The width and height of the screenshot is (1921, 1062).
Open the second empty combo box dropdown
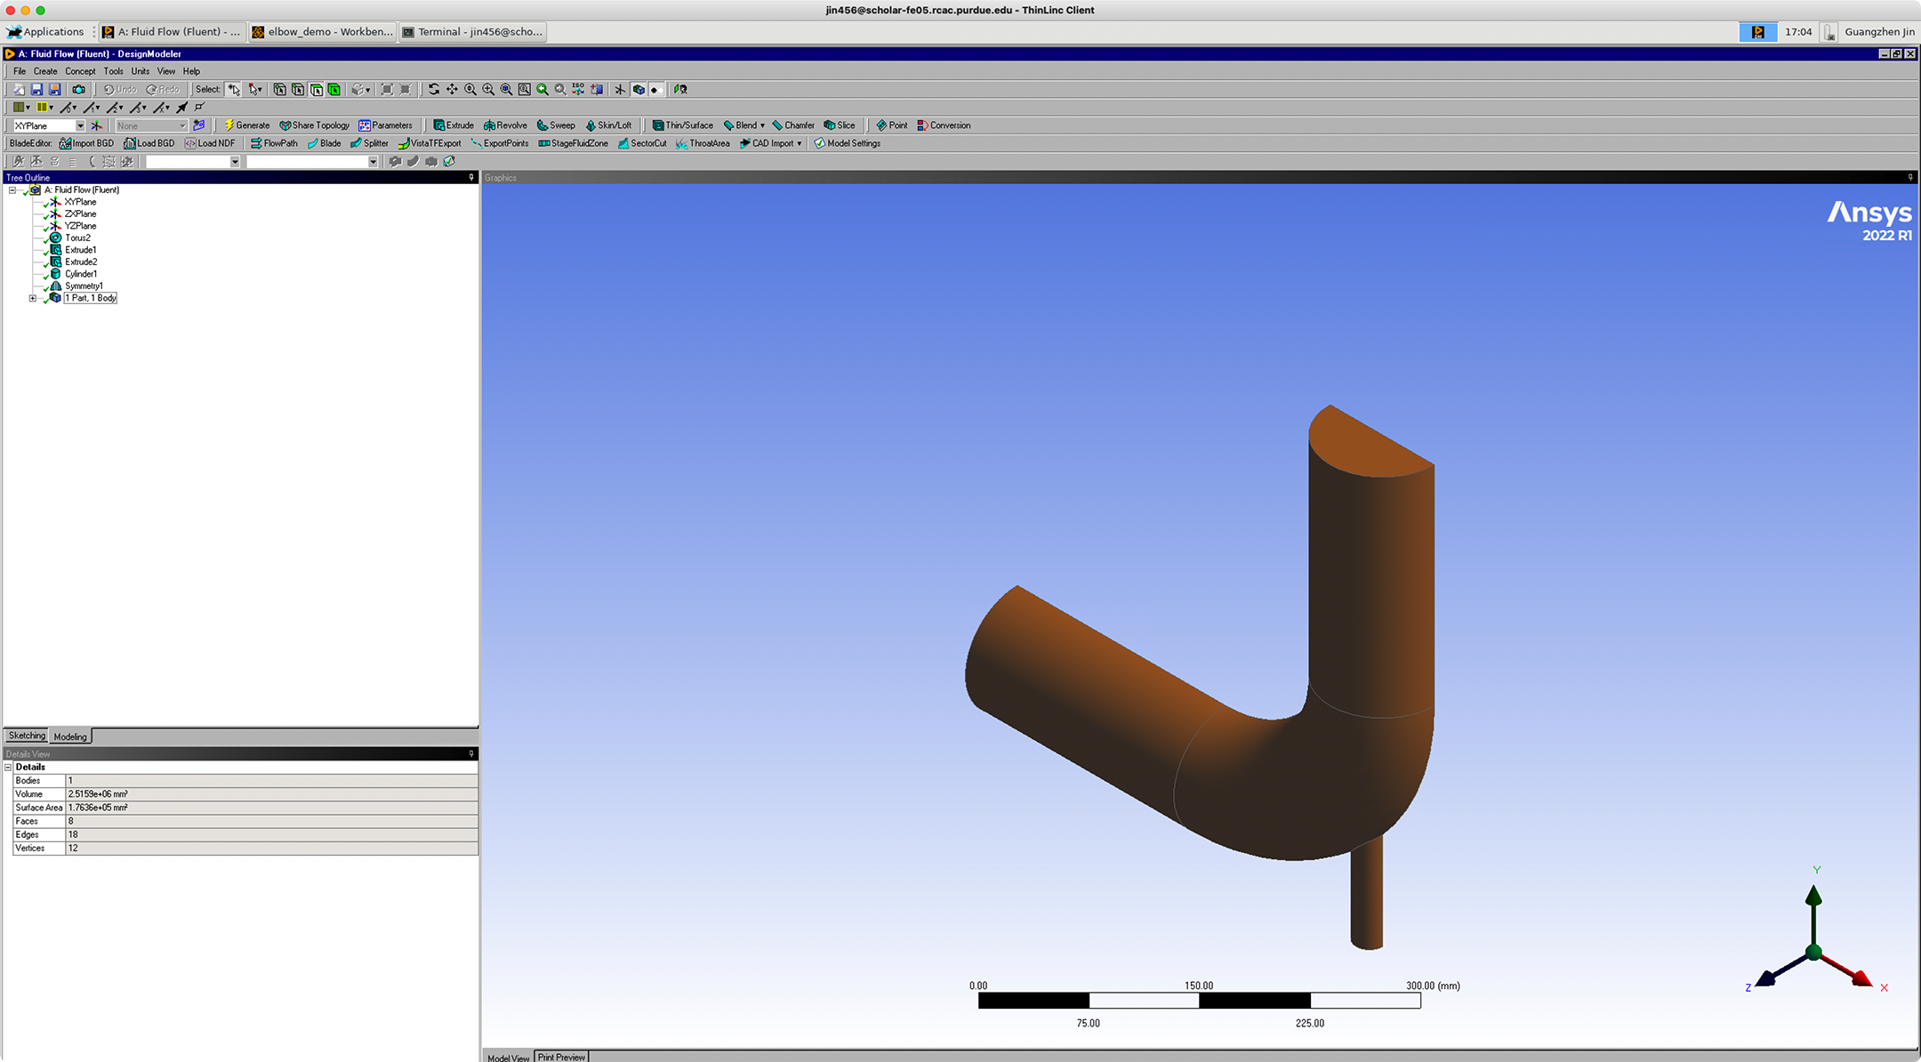(373, 162)
